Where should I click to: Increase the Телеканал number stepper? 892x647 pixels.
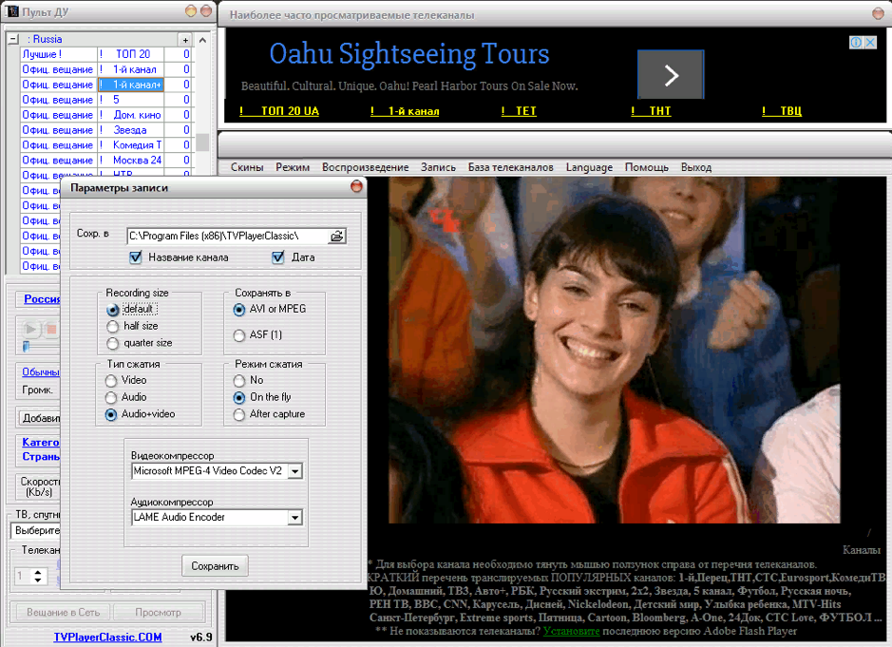point(38,573)
